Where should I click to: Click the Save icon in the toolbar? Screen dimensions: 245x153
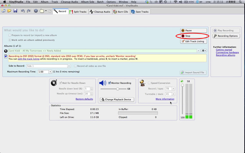(15, 11)
